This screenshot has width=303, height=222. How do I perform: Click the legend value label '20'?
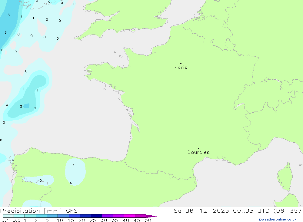tap(82, 220)
